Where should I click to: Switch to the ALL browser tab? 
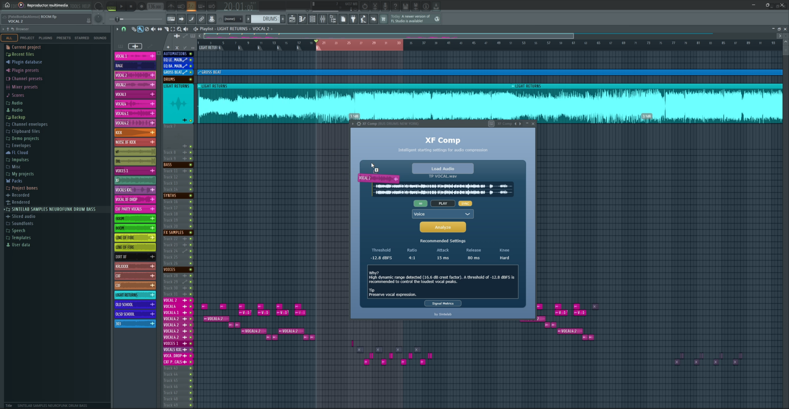(x=9, y=38)
